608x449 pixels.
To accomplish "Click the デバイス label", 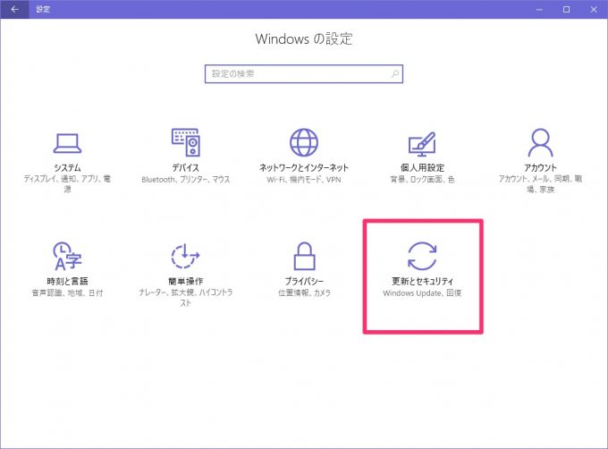I will pos(186,168).
